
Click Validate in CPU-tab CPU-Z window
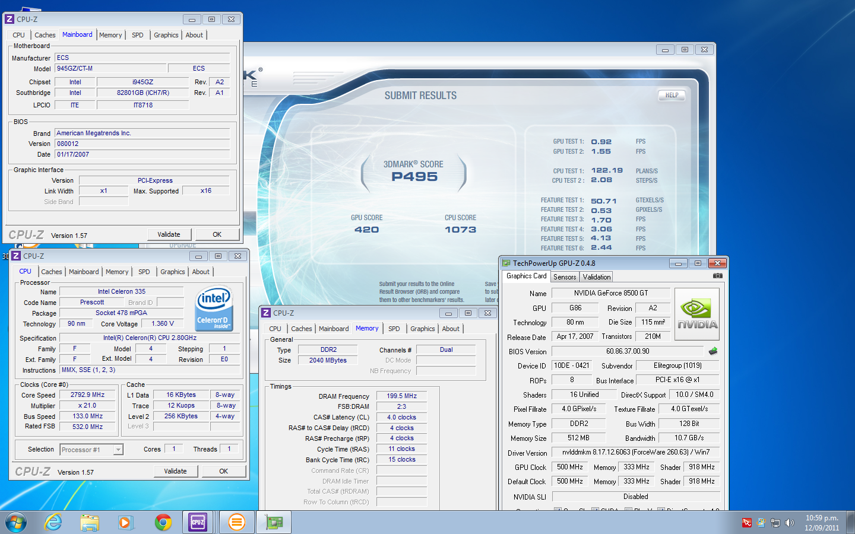[x=175, y=471]
